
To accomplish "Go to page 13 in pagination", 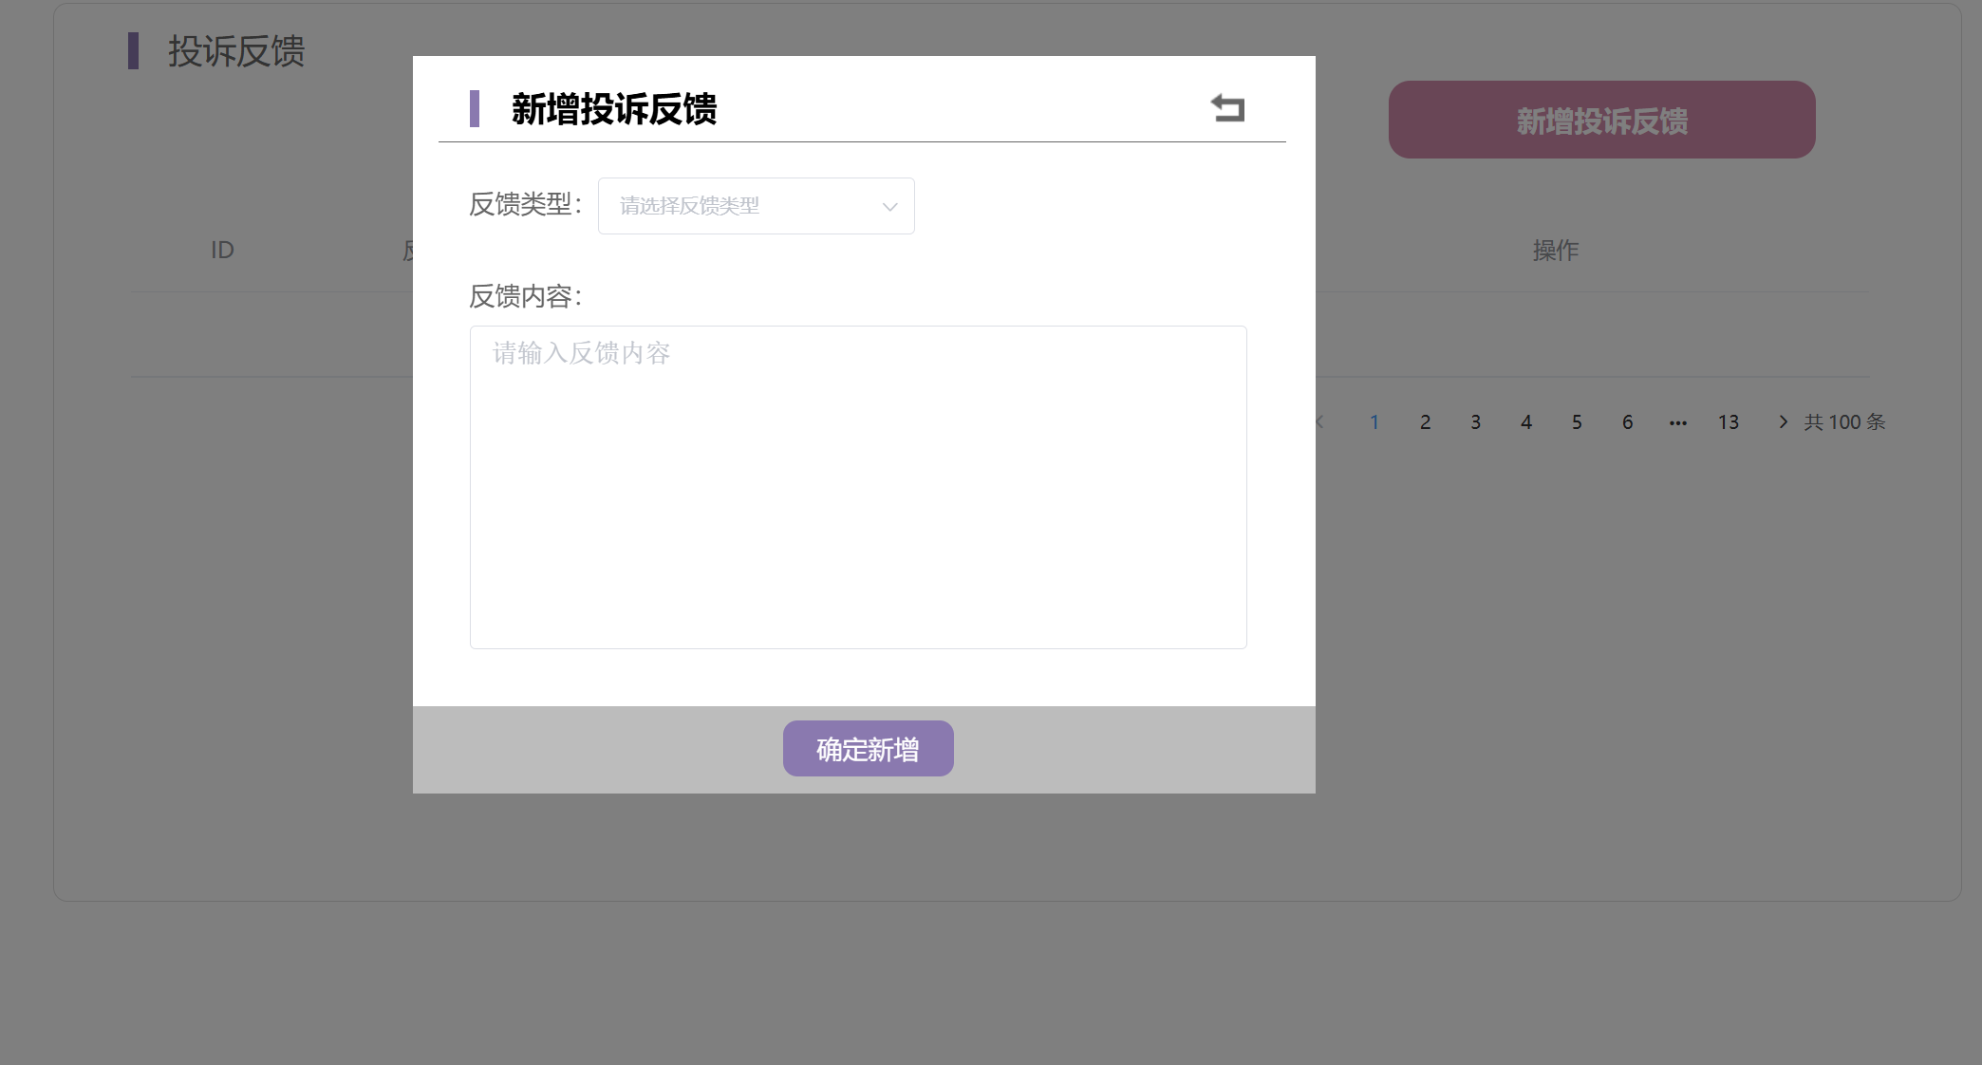I will point(1729,422).
